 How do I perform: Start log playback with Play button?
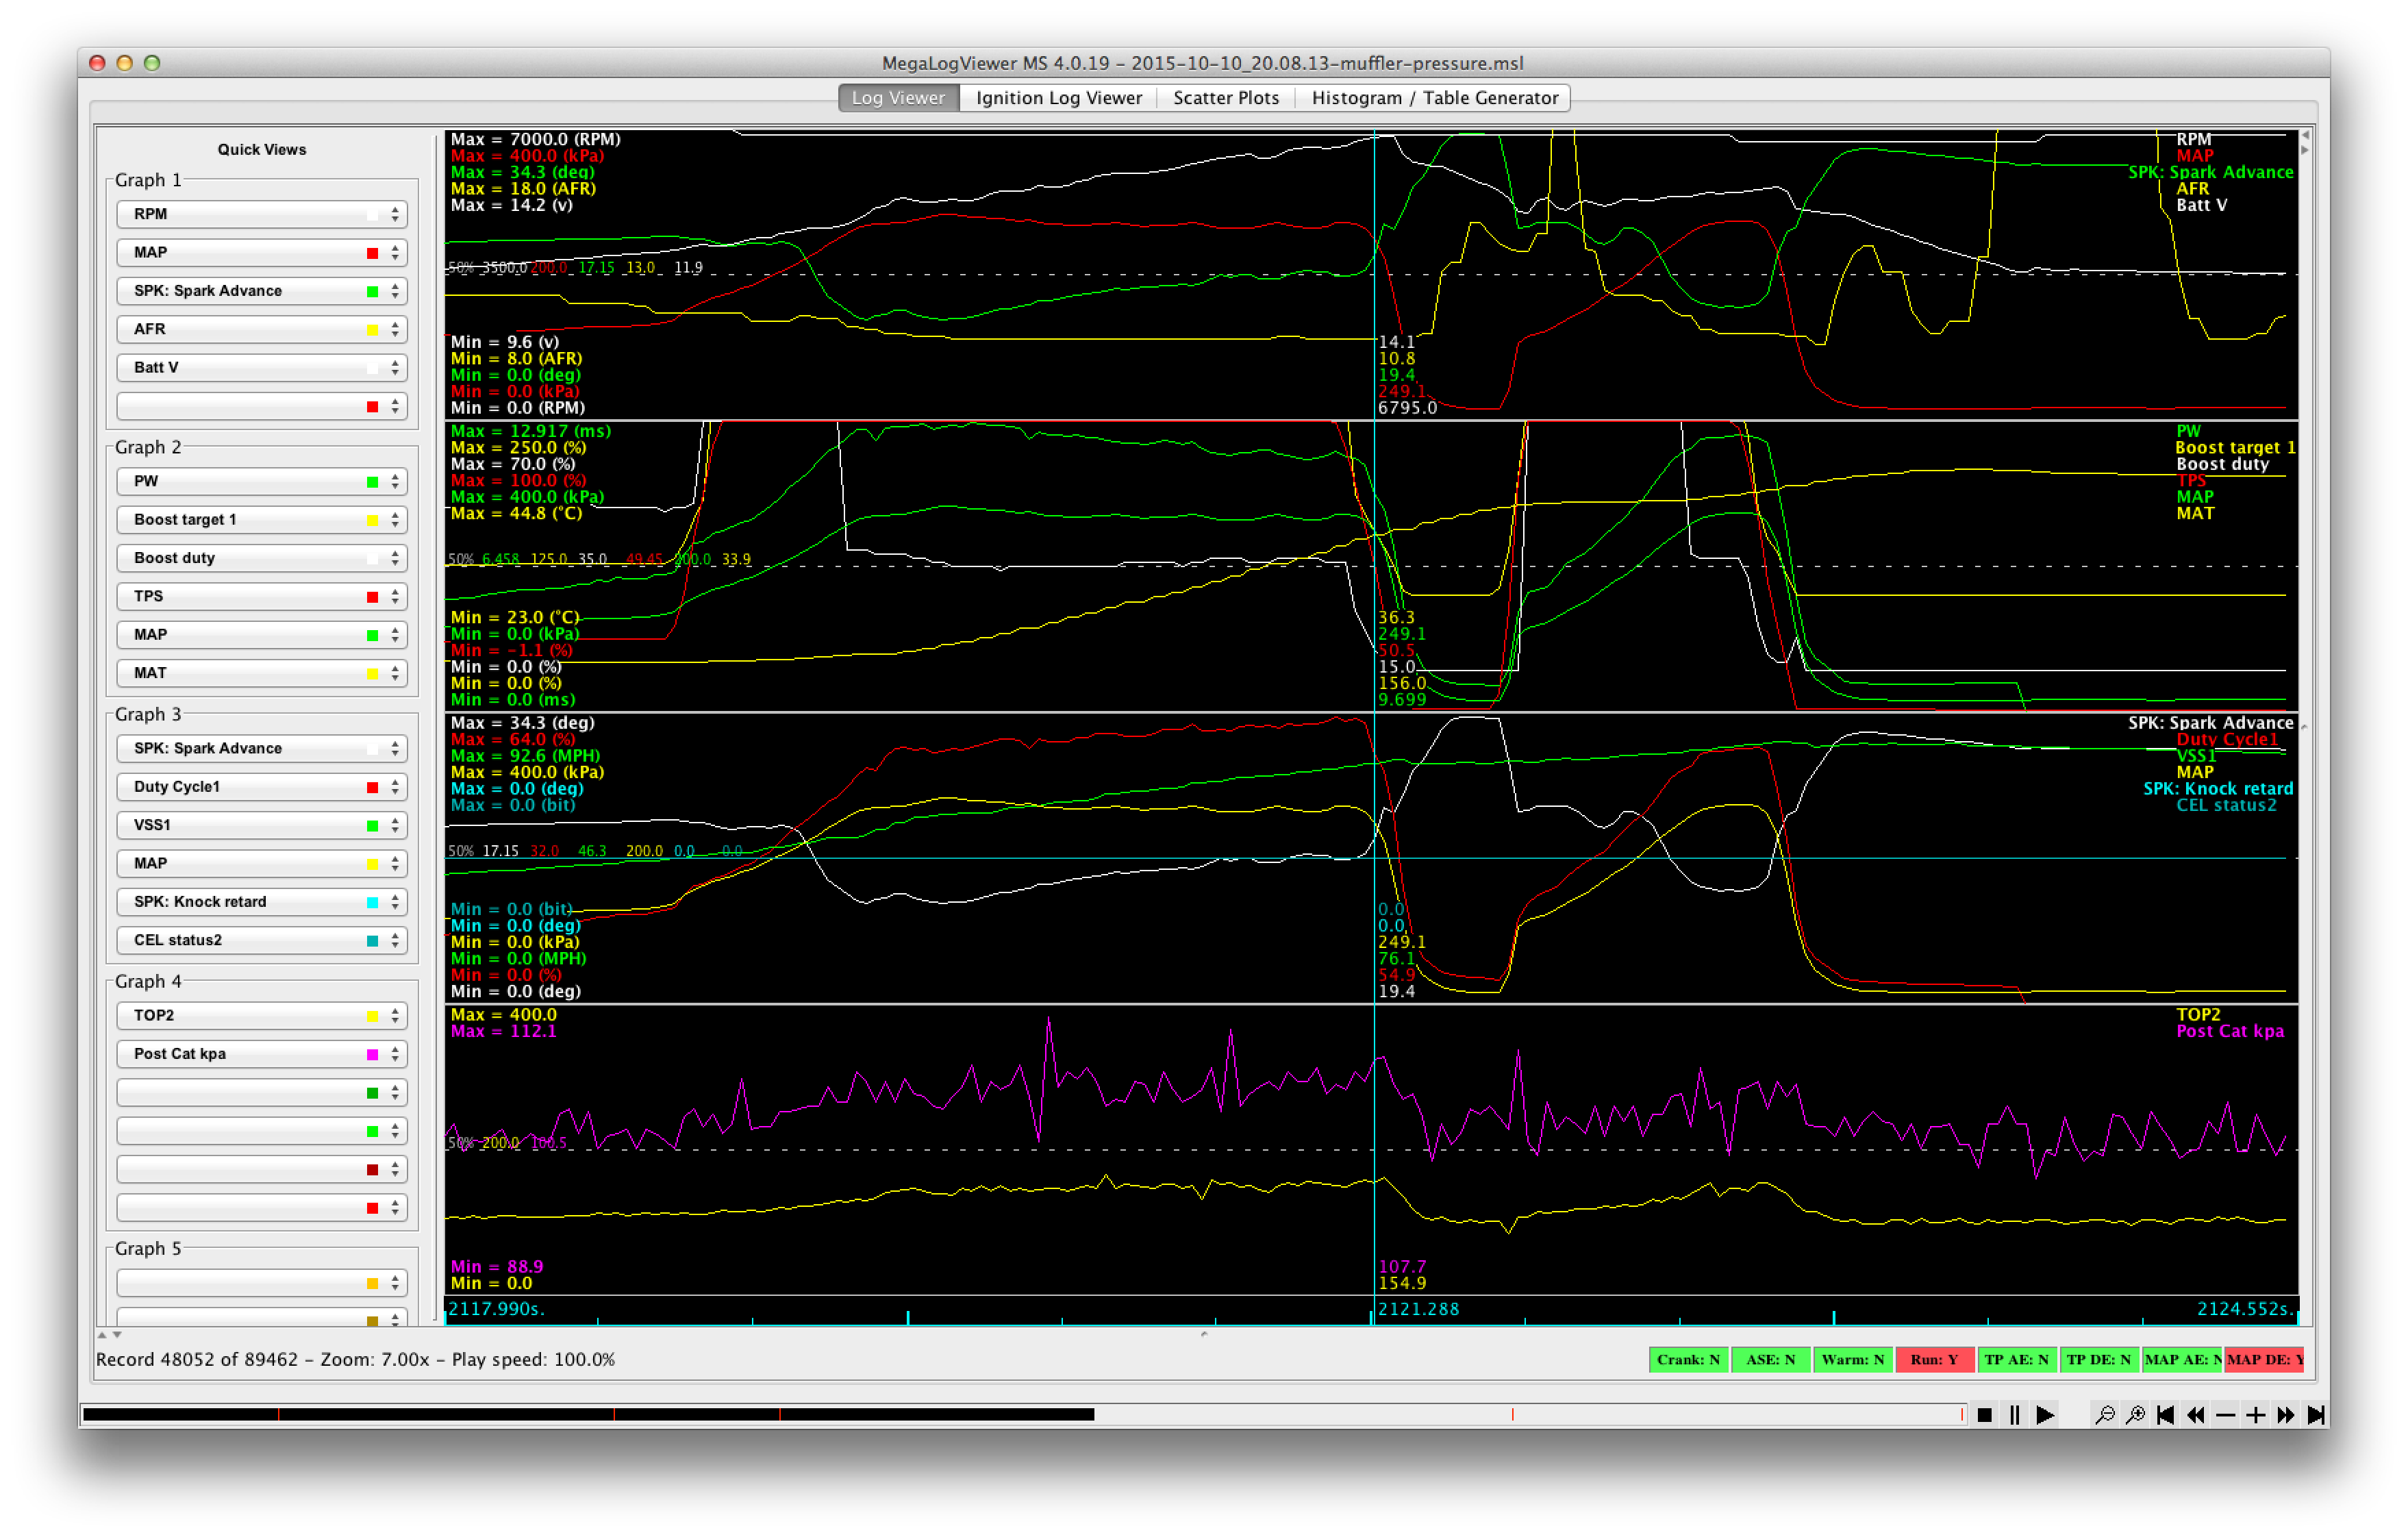2045,1414
